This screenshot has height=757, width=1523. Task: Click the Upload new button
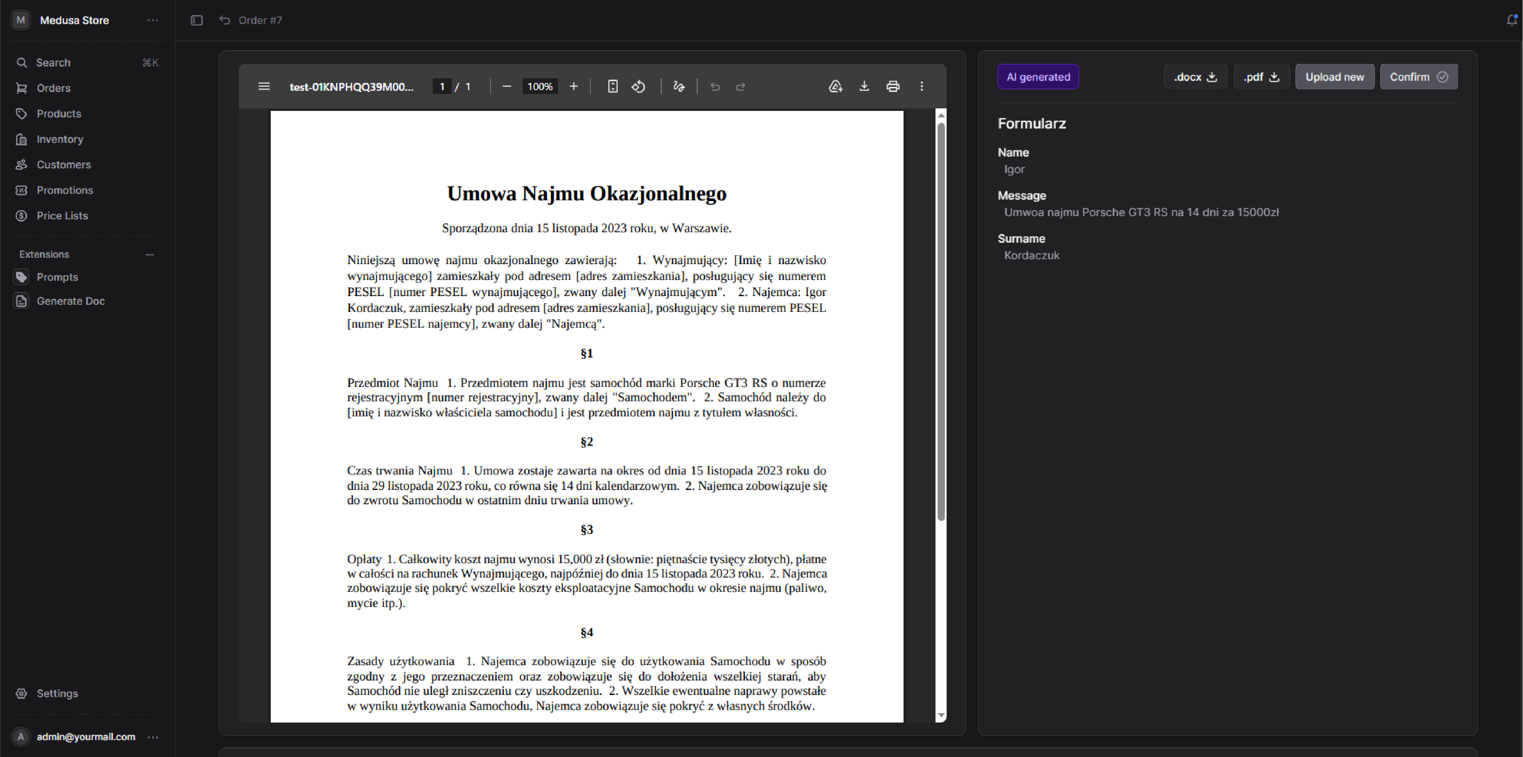[x=1334, y=77]
